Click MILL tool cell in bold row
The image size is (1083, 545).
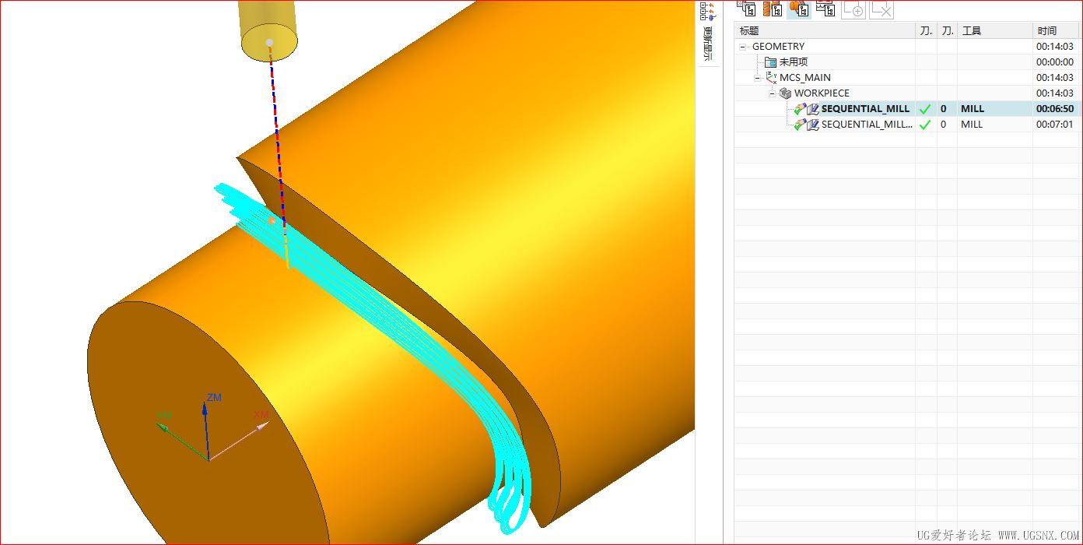973,109
